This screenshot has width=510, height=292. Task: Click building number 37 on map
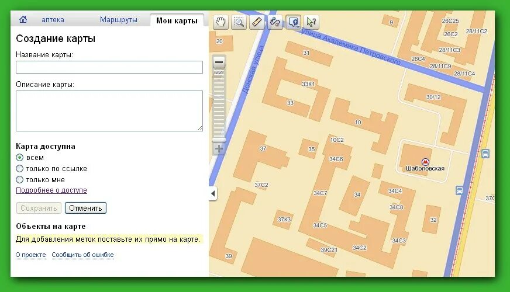click(263, 148)
